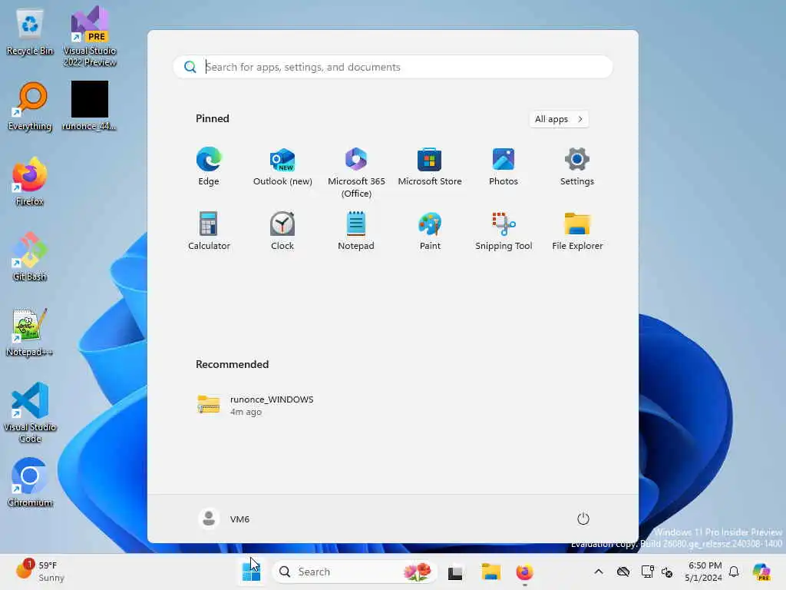Select Firefox desktop shortcut
786x590 pixels.
[x=30, y=181]
